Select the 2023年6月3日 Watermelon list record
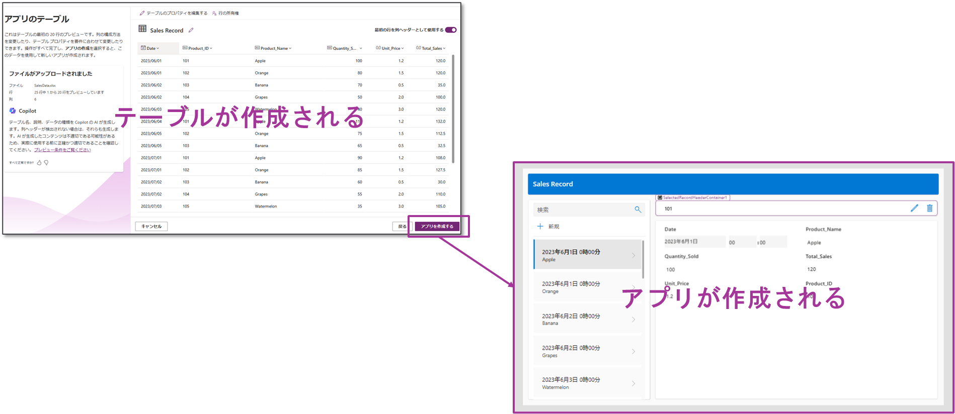955x414 pixels. (x=588, y=383)
